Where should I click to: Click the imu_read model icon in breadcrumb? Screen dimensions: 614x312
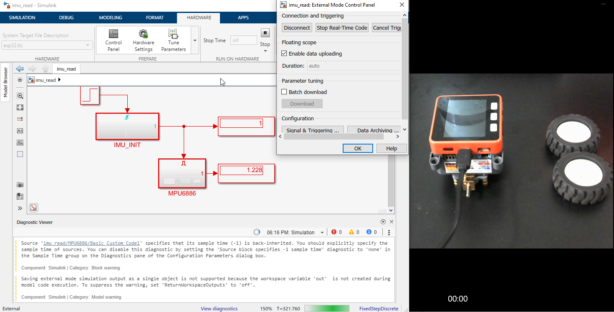pos(31,80)
